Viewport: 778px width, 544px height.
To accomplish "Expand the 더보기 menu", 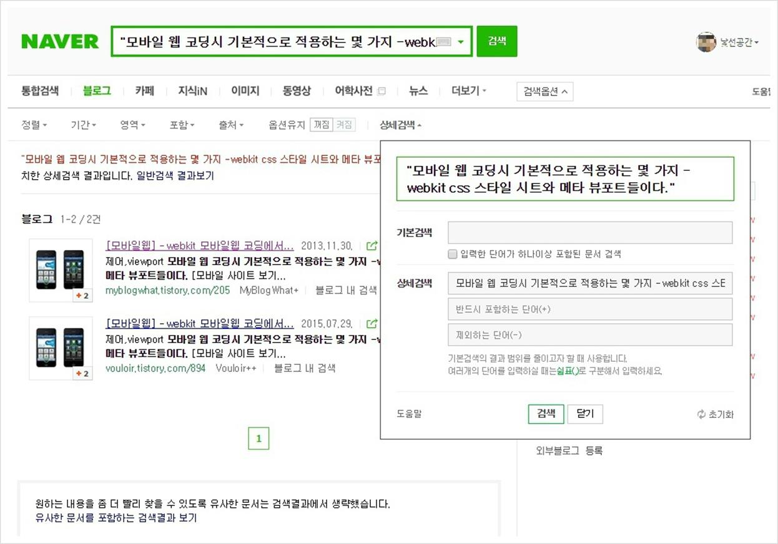I will click(469, 91).
